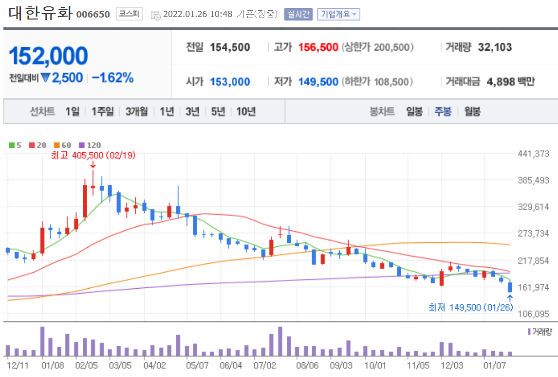Viewport: 558px width, 377px height.
Task: Click the 106,095 price axis label
Action: [534, 314]
